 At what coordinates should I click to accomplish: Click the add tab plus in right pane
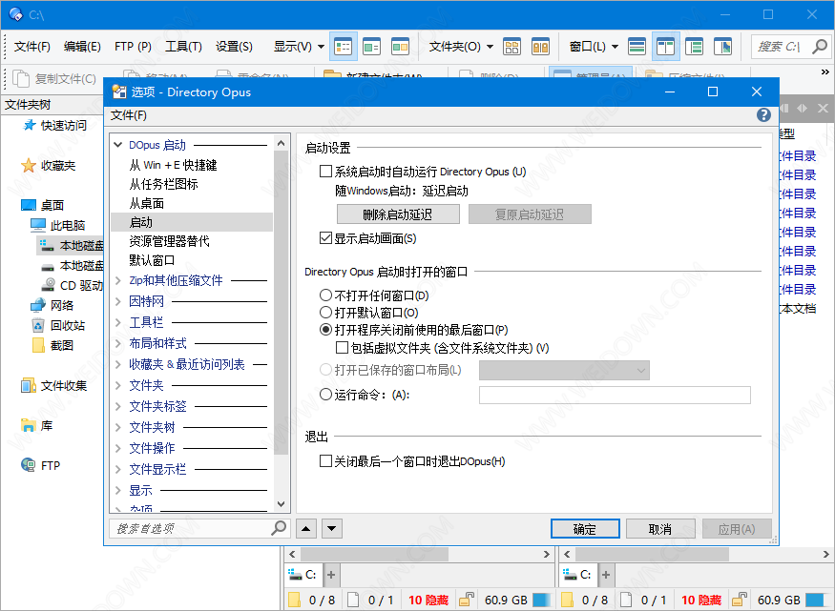(605, 575)
